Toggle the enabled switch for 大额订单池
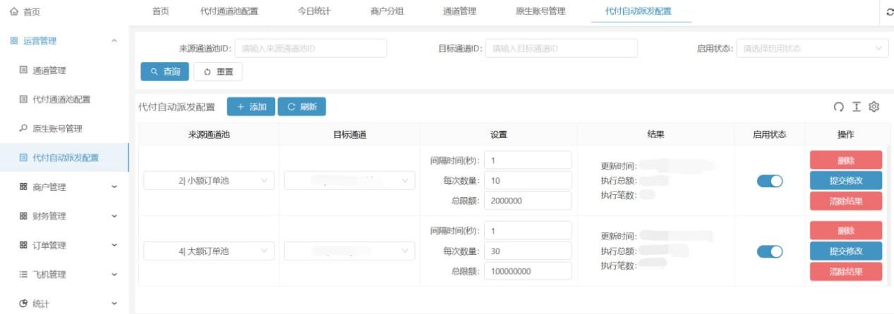Image resolution: width=894 pixels, height=314 pixels. click(x=770, y=251)
